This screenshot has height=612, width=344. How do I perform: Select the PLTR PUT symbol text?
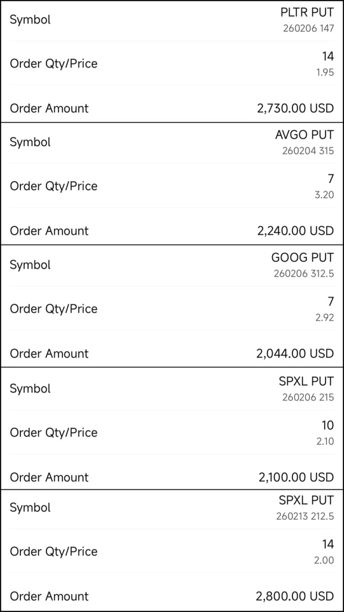[x=307, y=13]
